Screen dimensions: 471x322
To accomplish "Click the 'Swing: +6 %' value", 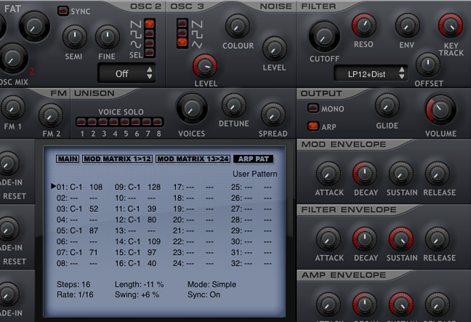I will (137, 295).
